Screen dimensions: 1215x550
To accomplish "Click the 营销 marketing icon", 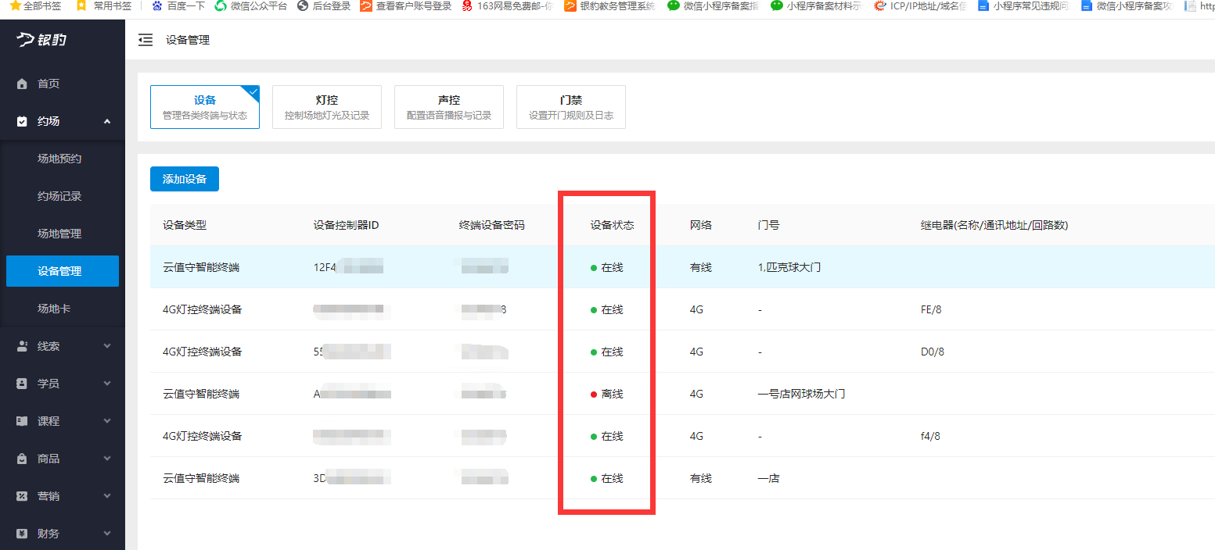I will coord(20,495).
